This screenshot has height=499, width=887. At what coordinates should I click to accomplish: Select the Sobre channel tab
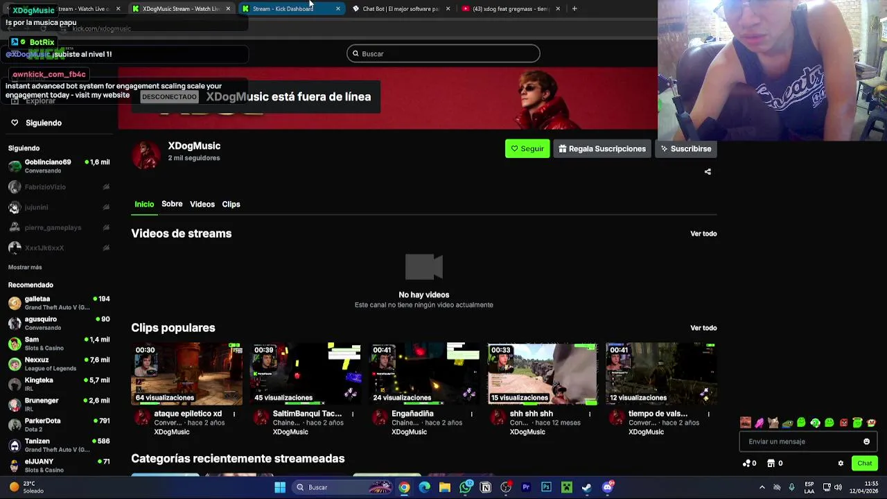coord(172,204)
